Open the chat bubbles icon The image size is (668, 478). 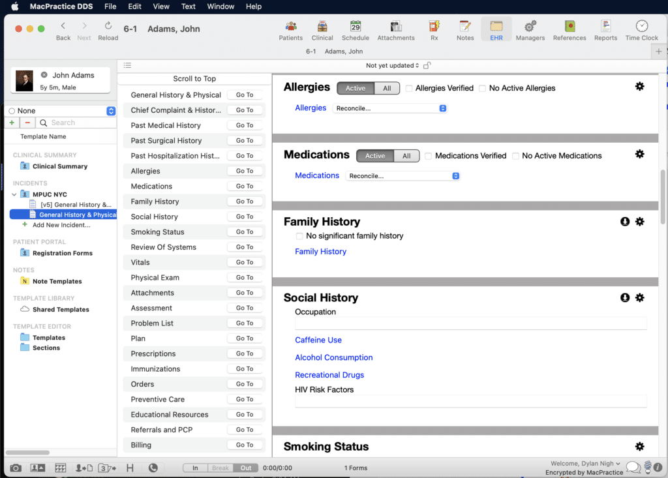pos(633,468)
